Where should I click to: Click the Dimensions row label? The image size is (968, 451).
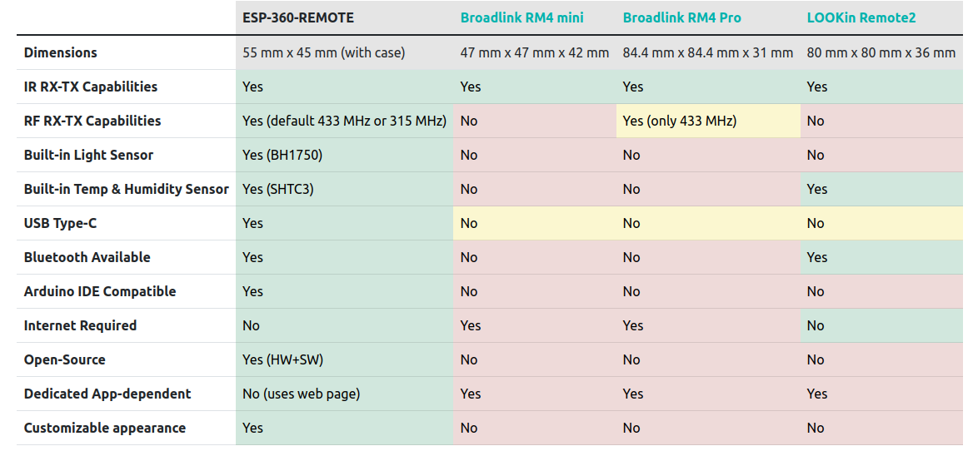(x=61, y=52)
